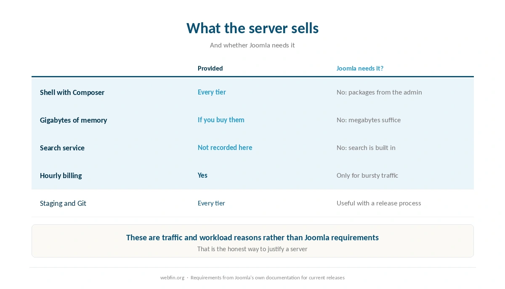
Task: Click 'No: megabytes suffice'
Action: pyautogui.click(x=369, y=120)
